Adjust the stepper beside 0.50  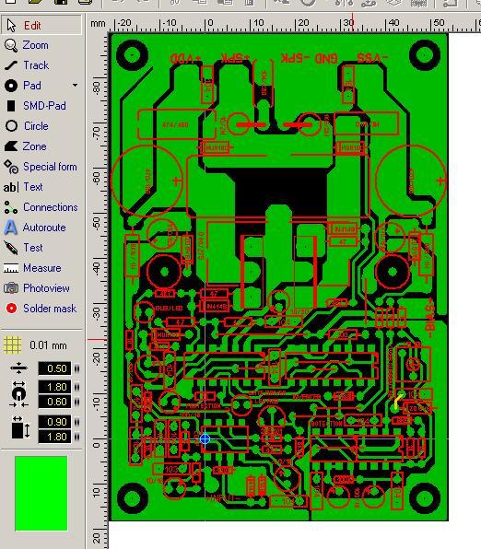click(76, 368)
